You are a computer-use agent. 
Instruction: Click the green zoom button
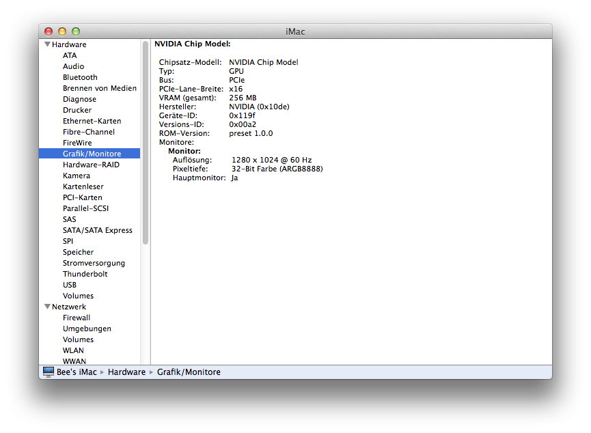(76, 31)
